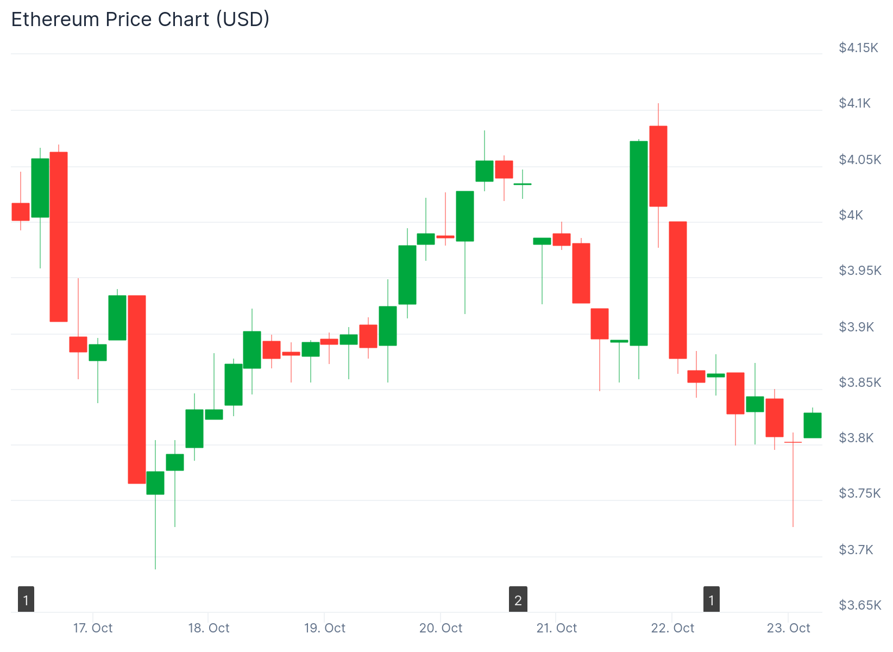Image resolution: width=893 pixels, height=652 pixels.
Task: Click the 22. Oct date label
Action: point(672,628)
